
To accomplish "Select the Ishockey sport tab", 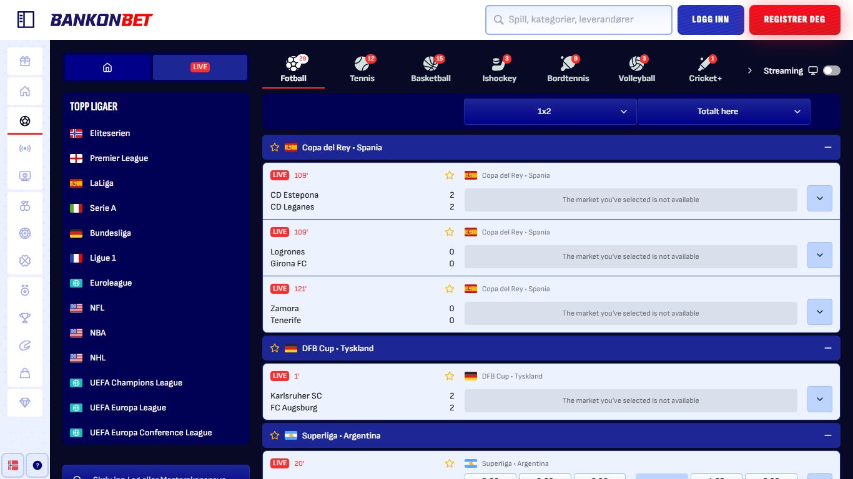I will point(500,69).
